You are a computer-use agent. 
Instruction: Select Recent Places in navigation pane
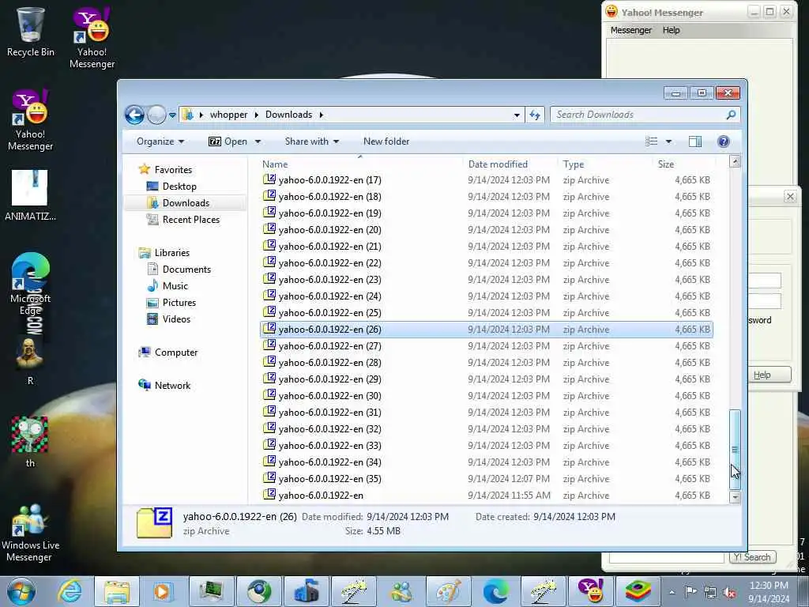coord(190,220)
